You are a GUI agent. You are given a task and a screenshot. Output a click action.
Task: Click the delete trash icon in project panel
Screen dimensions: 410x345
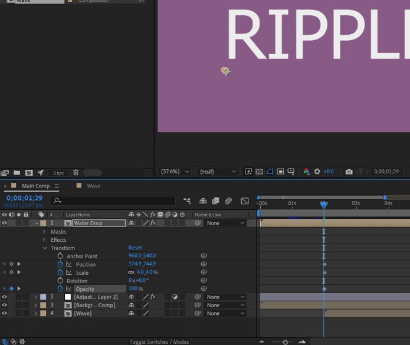coord(76,173)
